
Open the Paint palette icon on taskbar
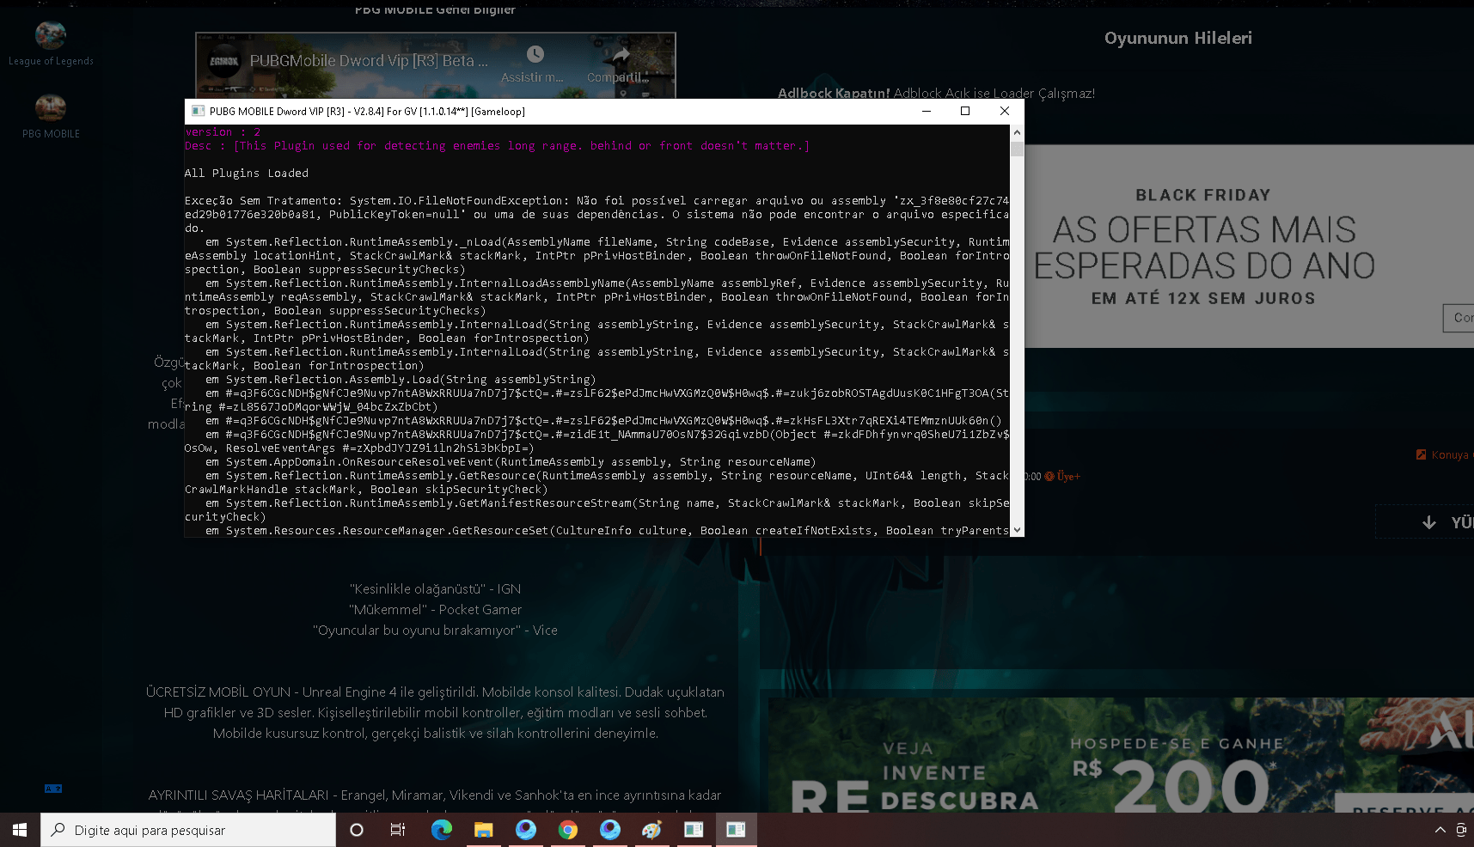pos(652,830)
